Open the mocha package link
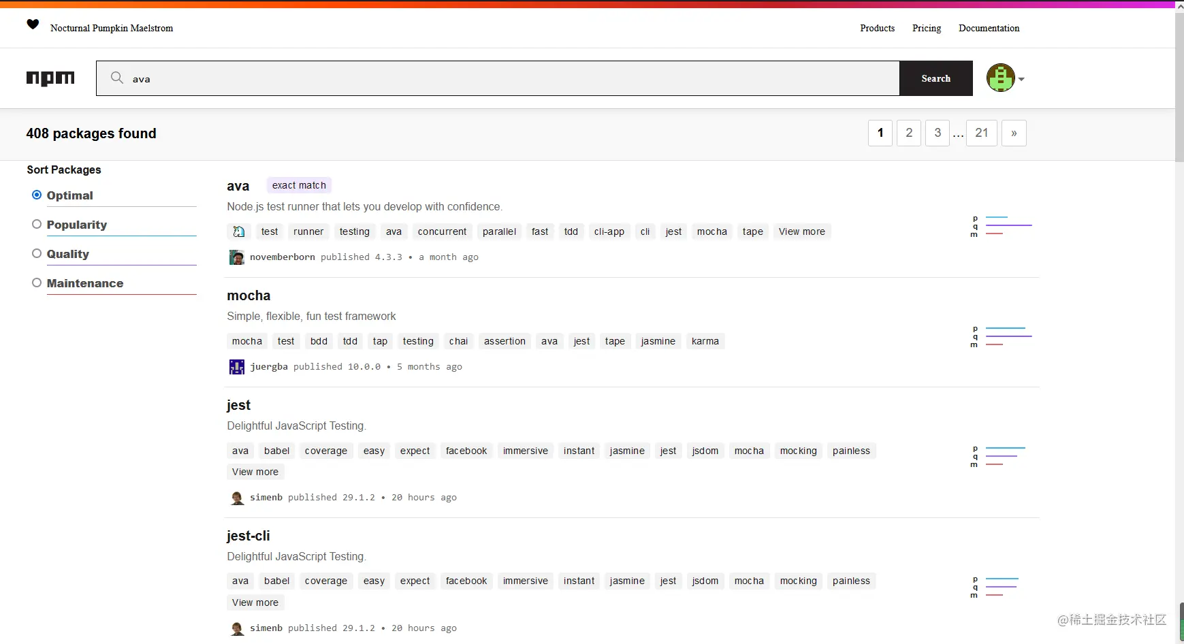 tap(249, 295)
